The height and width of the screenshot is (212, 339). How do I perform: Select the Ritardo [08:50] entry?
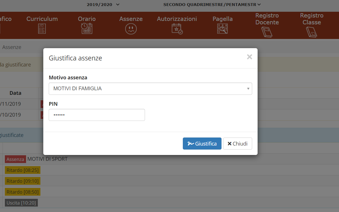pos(23,192)
